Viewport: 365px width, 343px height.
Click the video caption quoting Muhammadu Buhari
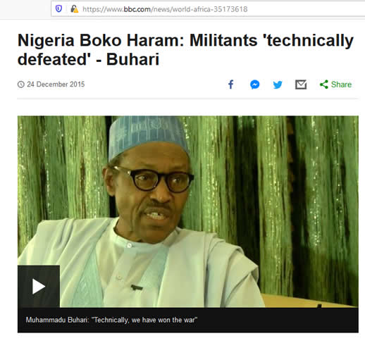111,320
